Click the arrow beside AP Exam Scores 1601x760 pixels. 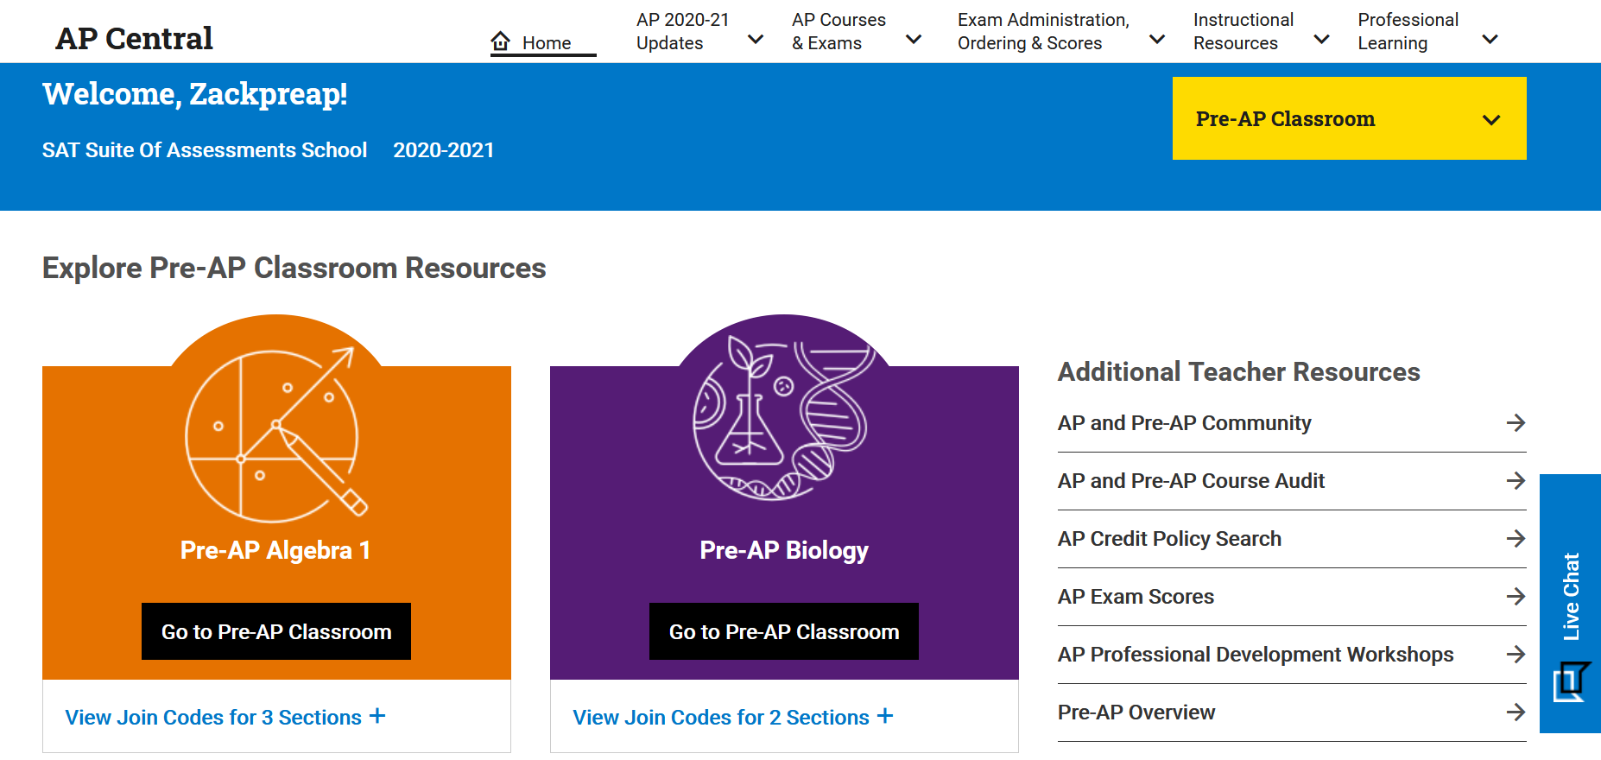click(x=1516, y=596)
